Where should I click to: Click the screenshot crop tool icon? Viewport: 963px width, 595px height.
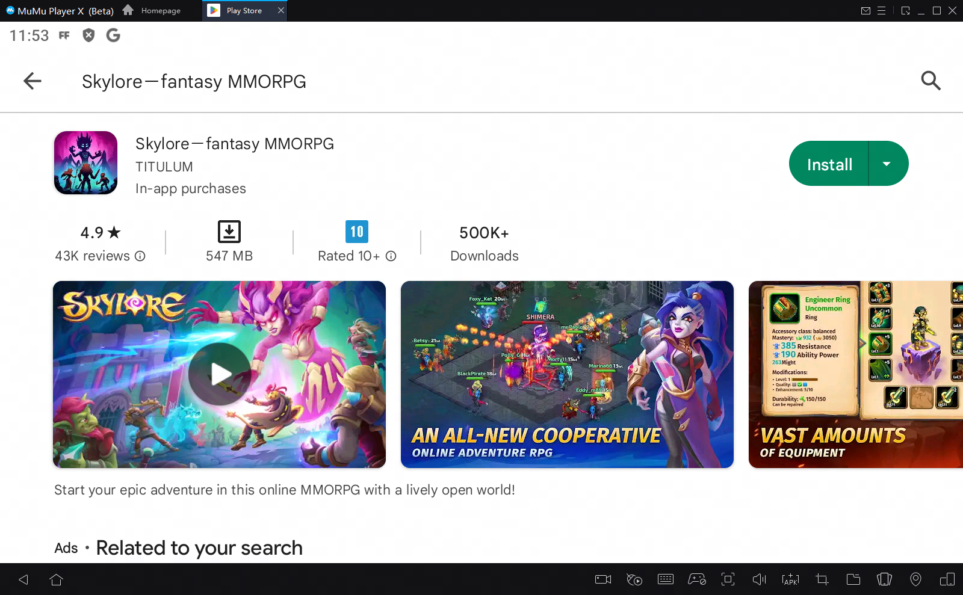[822, 579]
